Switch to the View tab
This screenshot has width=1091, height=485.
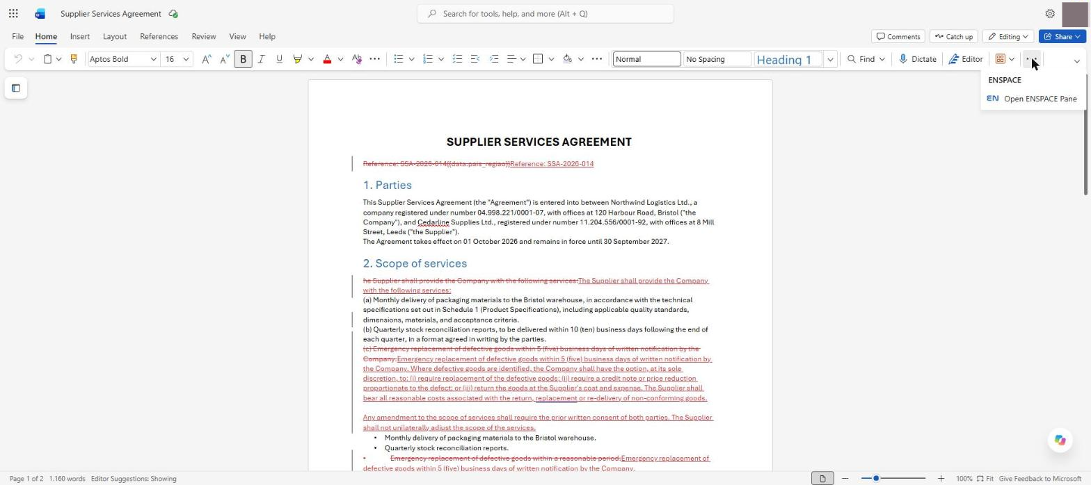point(237,36)
